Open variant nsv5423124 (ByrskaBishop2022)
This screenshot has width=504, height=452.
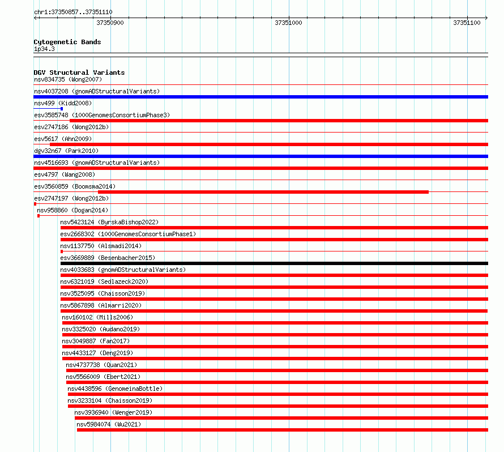(109, 222)
